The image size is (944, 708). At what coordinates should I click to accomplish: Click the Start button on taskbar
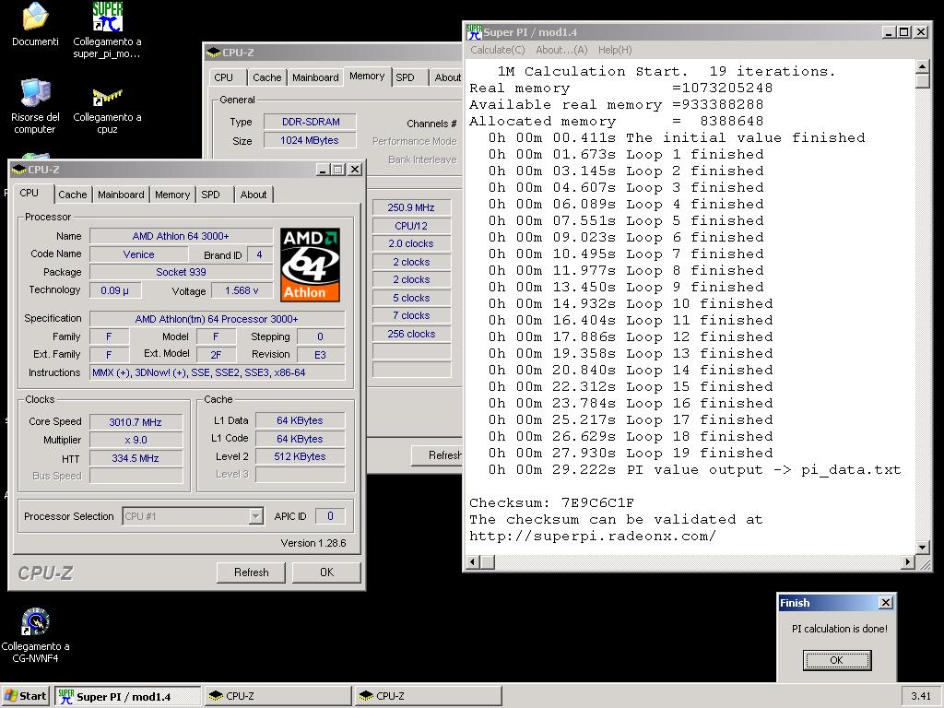point(26,696)
